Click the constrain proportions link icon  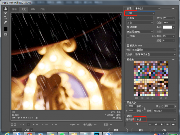pyautogui.click(x=144, y=108)
